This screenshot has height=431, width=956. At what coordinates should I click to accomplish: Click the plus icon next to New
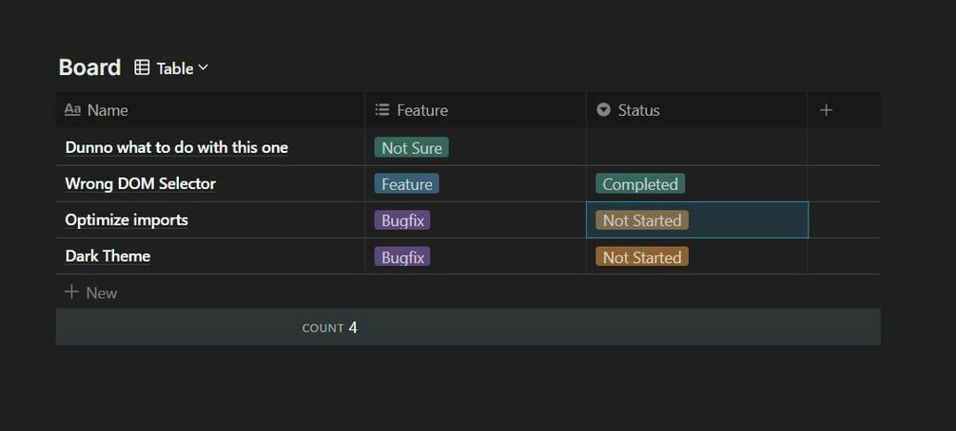[71, 292]
